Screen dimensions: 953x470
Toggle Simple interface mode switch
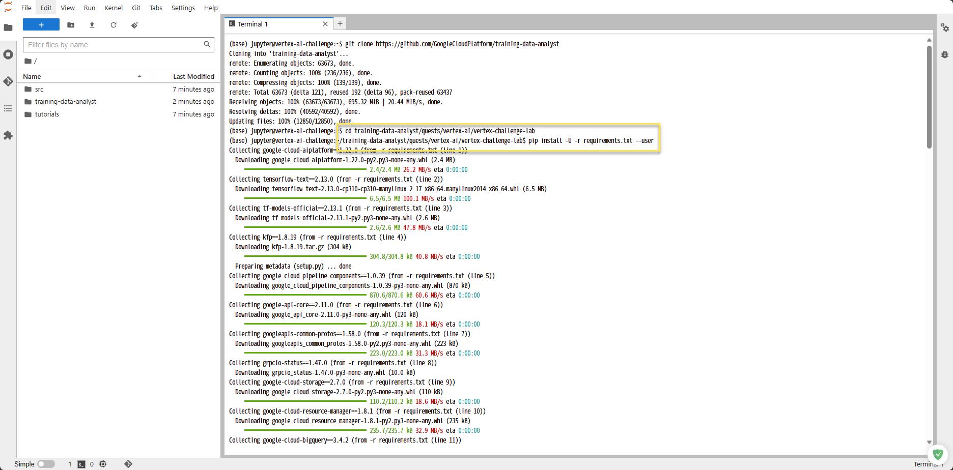pos(46,464)
